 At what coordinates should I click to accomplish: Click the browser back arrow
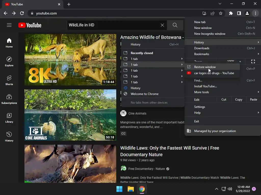(6, 13)
